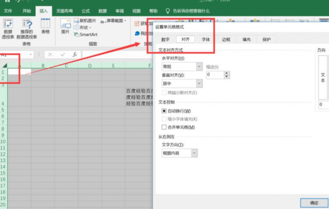Enable Merge cells (合并单元格) checkbox
The height and width of the screenshot is (209, 329).
click(164, 127)
